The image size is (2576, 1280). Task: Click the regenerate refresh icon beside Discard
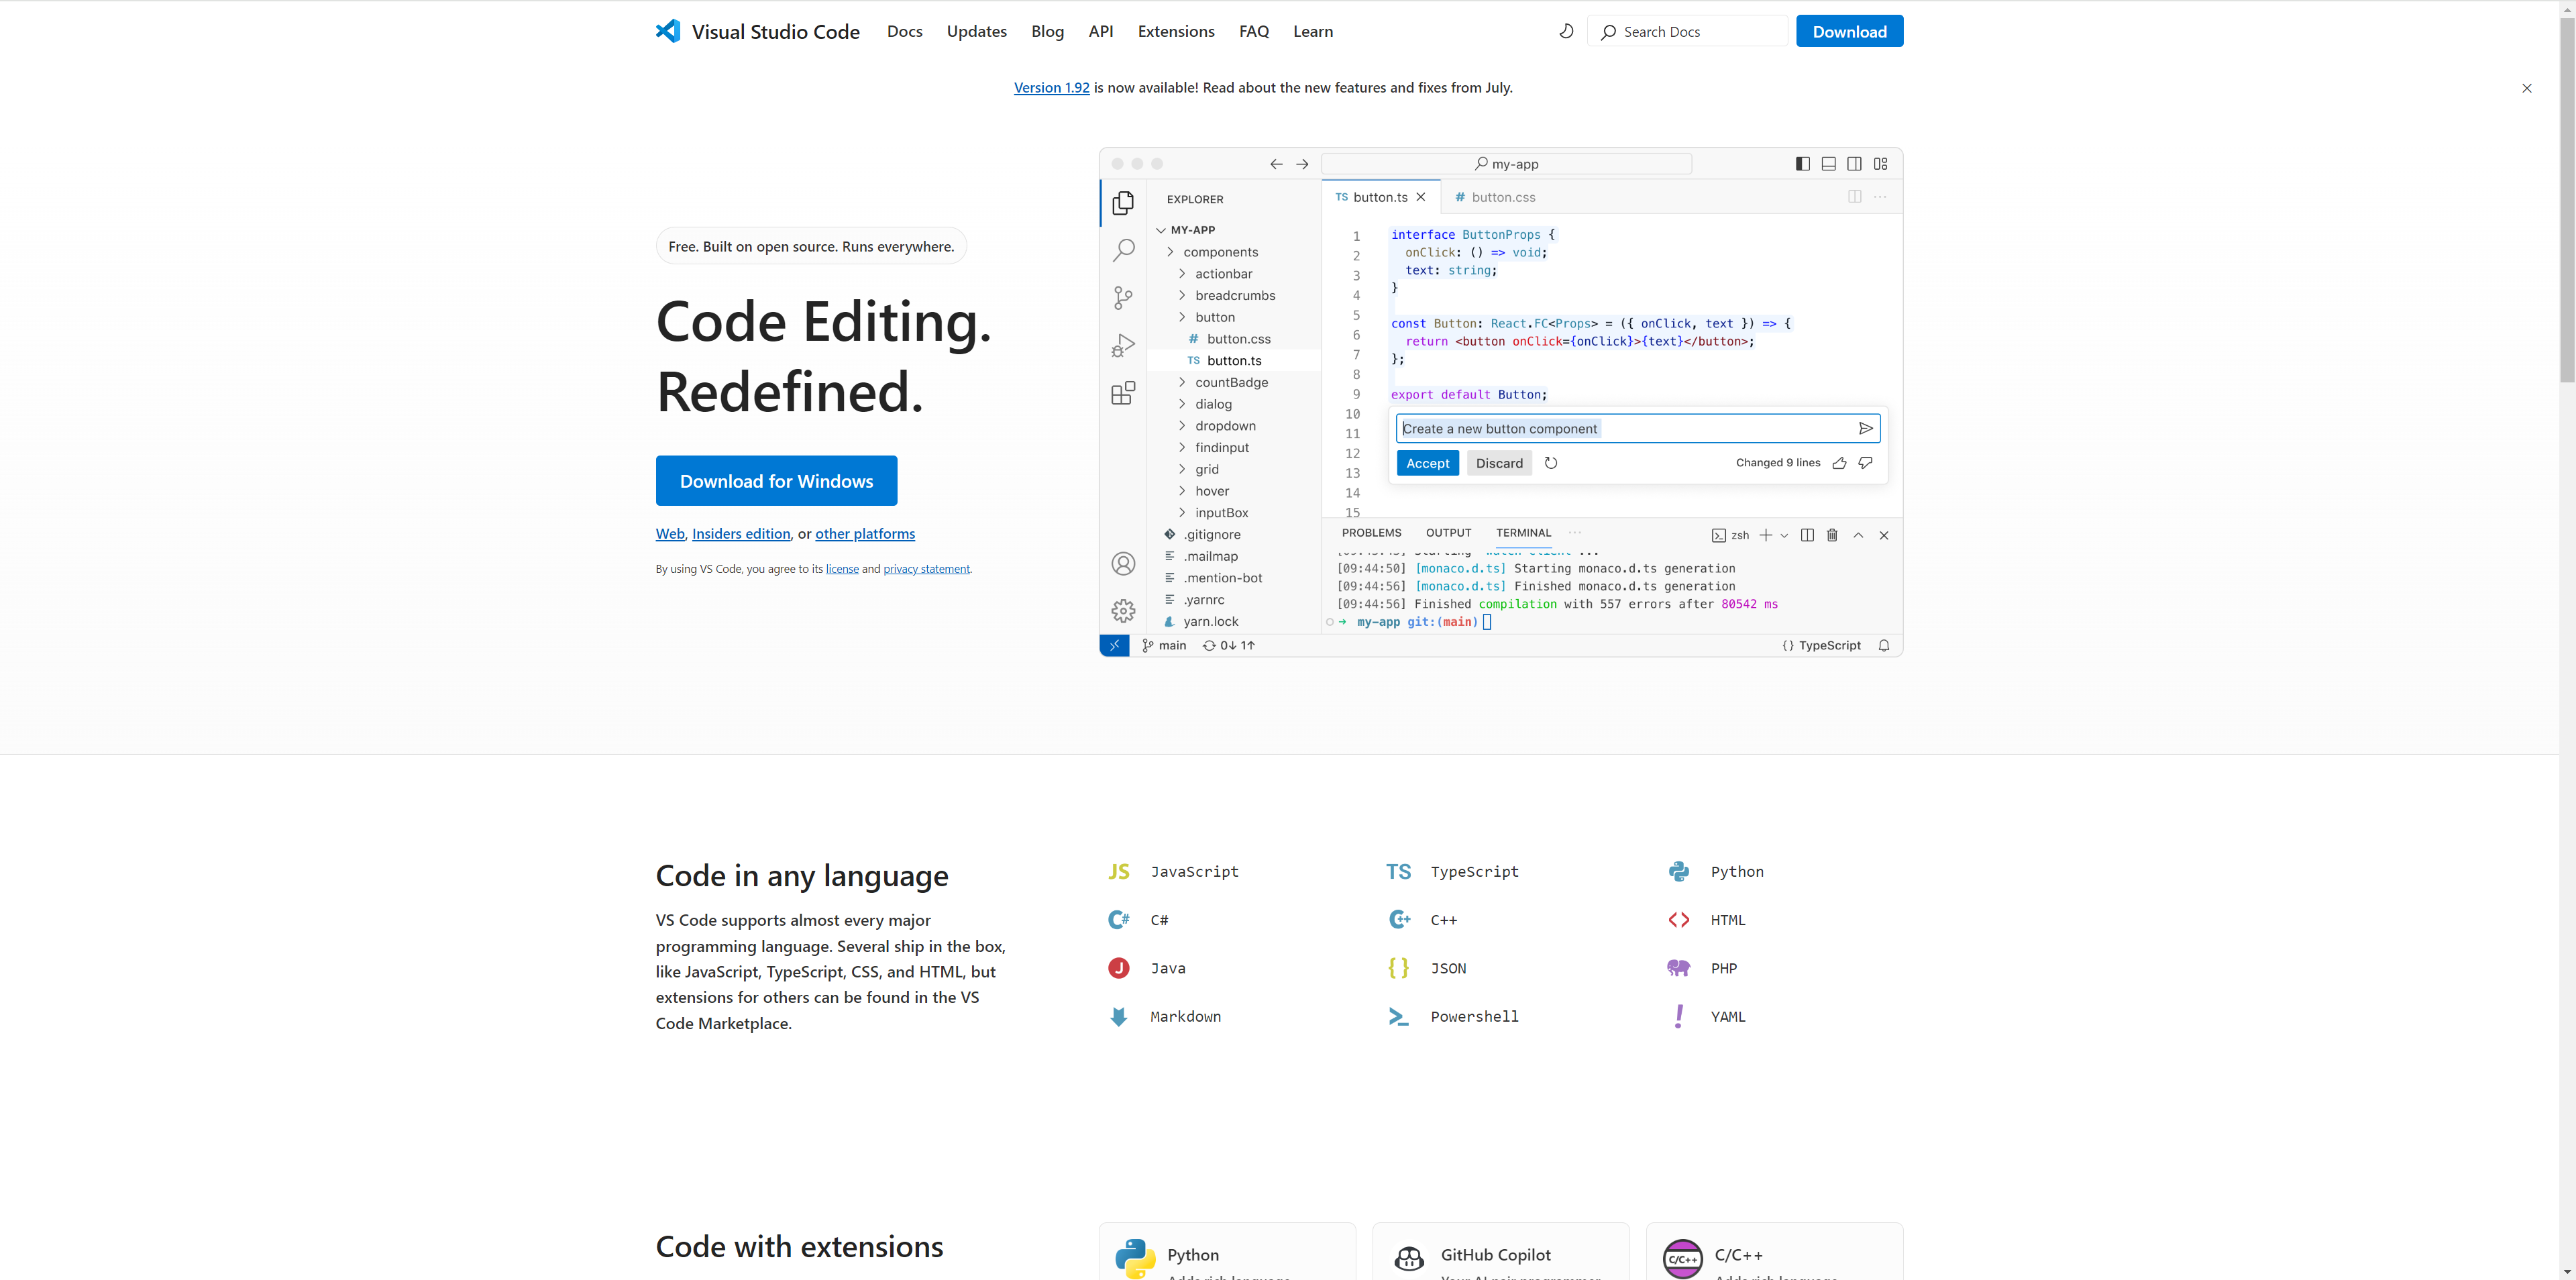coord(1550,463)
